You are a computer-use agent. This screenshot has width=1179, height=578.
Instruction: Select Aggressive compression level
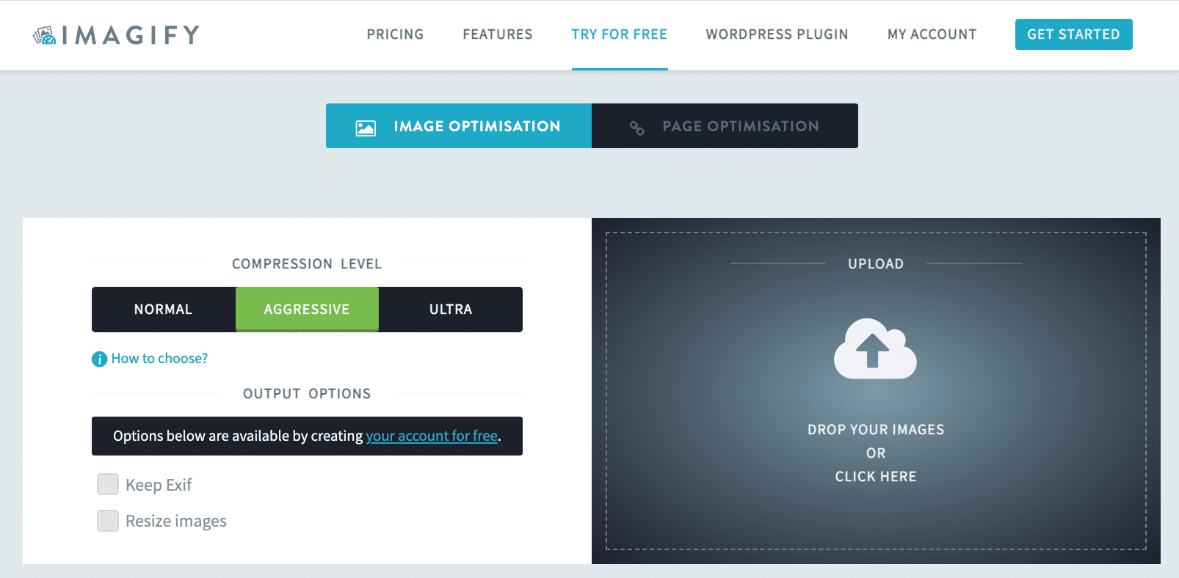[307, 310]
